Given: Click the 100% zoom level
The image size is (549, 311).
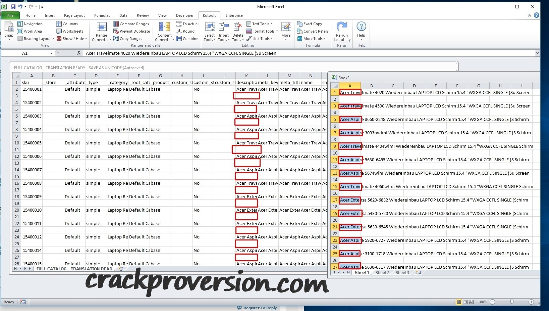Looking at the screenshot, I should (x=482, y=302).
